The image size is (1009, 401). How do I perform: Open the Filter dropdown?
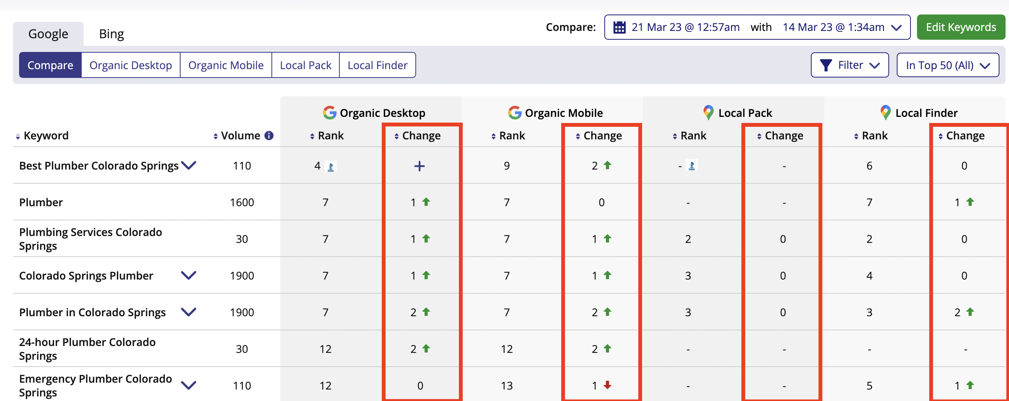(x=849, y=65)
